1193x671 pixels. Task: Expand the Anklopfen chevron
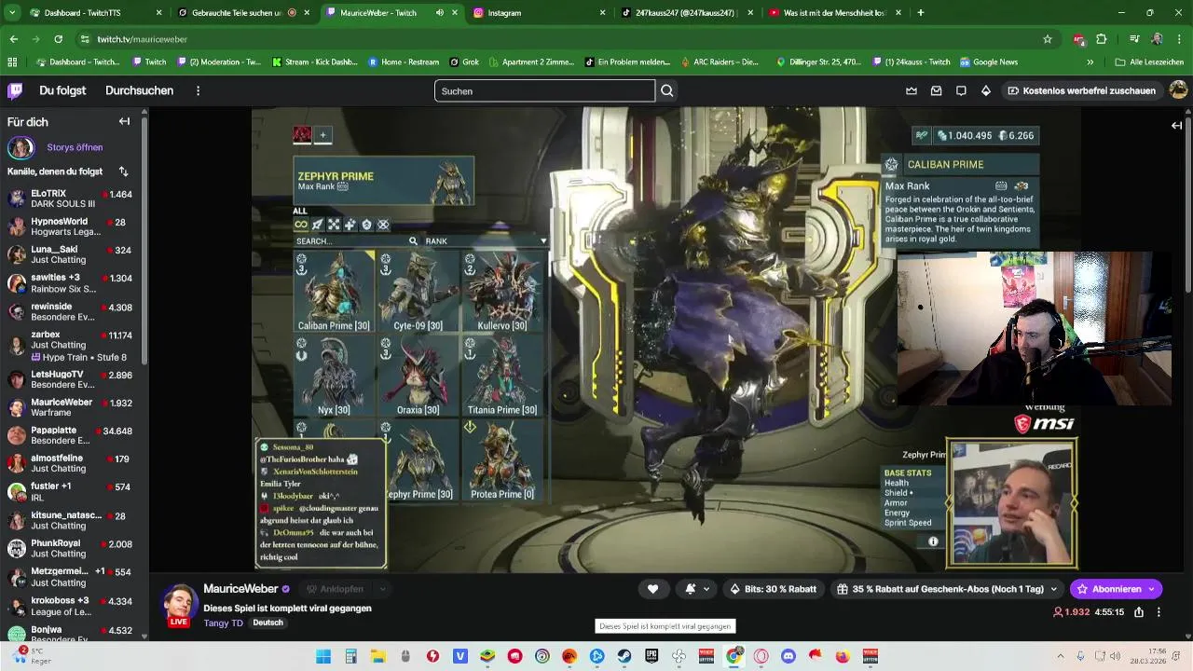tap(382, 589)
